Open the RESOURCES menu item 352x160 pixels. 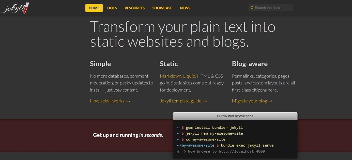click(x=135, y=8)
